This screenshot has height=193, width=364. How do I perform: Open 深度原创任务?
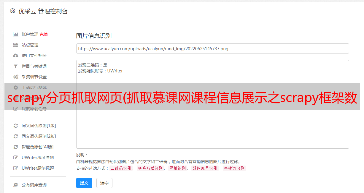34,109
